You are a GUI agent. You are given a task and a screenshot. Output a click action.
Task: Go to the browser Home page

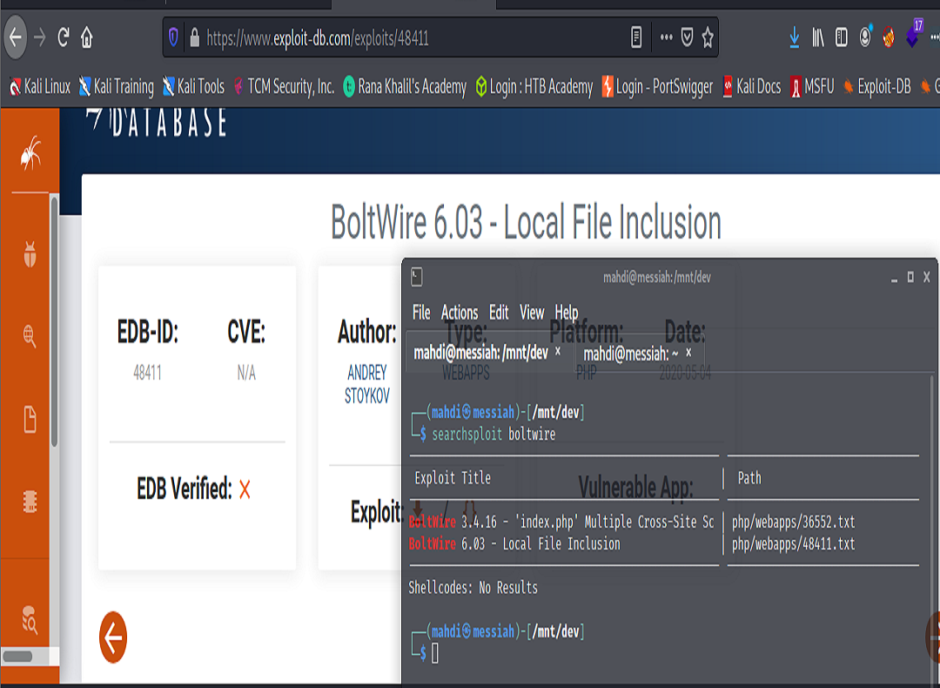(87, 37)
